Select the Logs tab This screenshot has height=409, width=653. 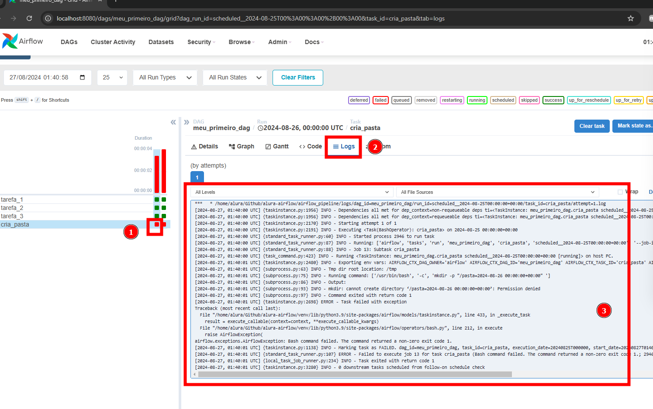[x=344, y=147]
